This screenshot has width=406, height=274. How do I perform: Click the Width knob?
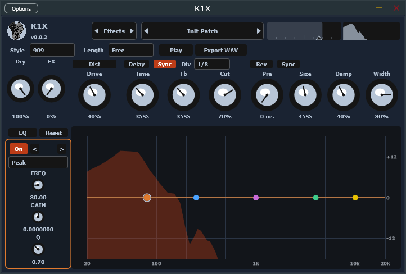click(382, 95)
